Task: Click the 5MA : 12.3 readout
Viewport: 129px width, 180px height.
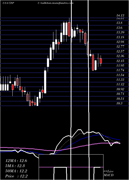Action: point(15,166)
